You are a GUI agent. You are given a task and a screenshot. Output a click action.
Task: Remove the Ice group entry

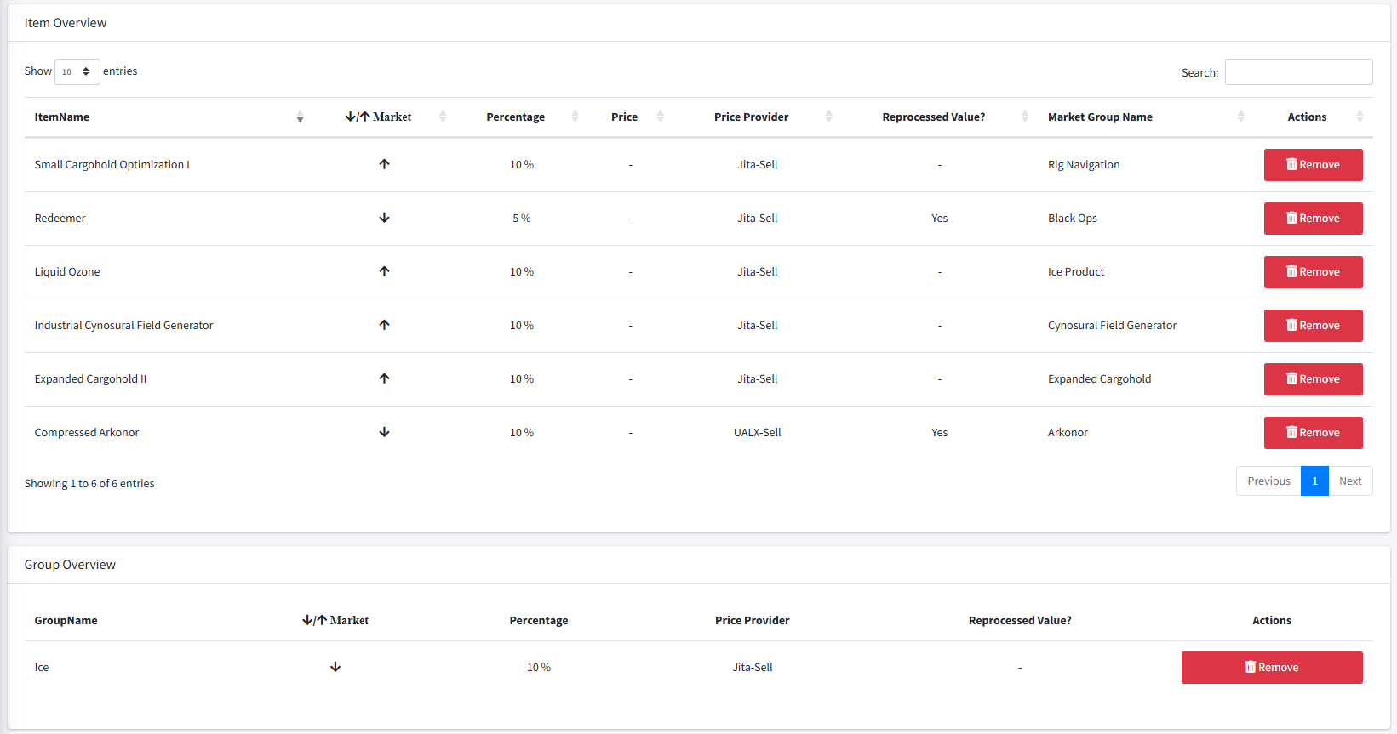coord(1271,668)
